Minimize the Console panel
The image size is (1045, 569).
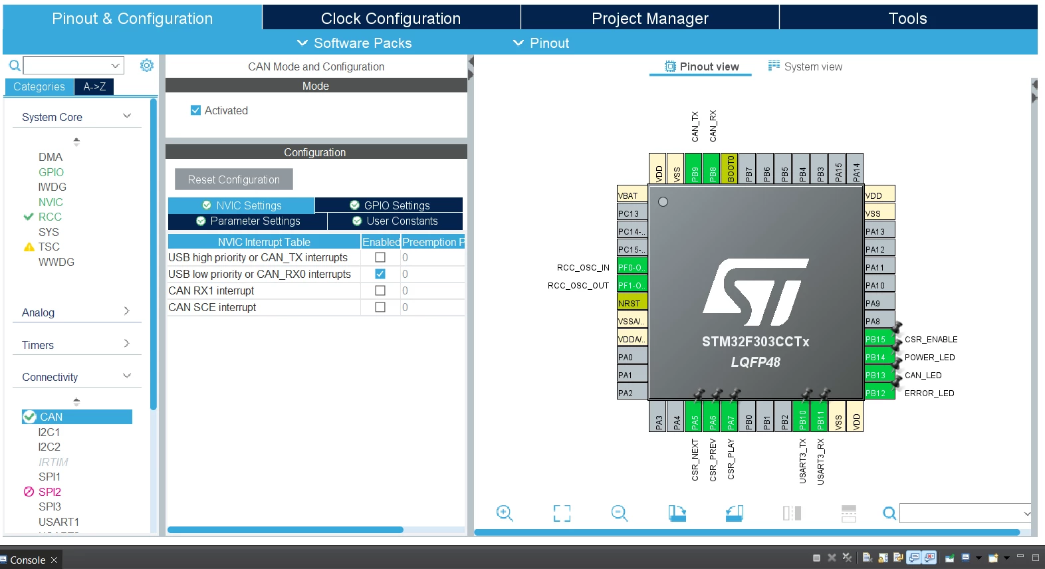pyautogui.click(x=1020, y=557)
